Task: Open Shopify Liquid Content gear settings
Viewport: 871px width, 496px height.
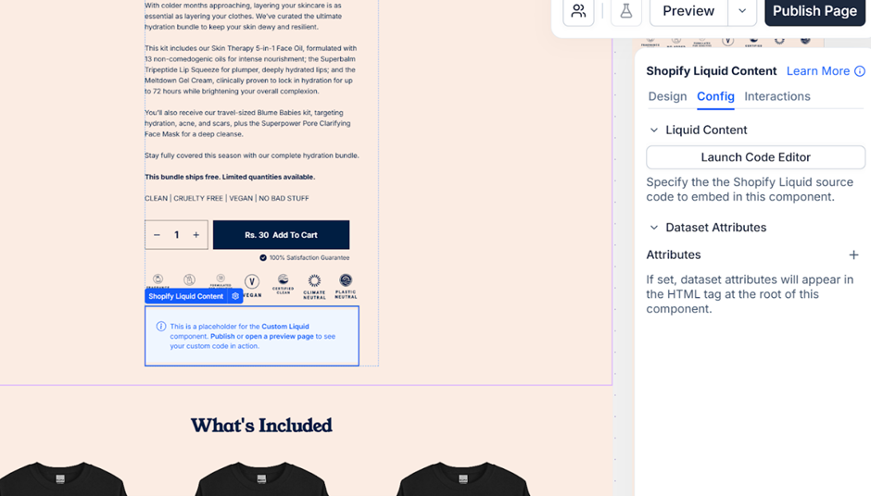Action: (x=235, y=296)
